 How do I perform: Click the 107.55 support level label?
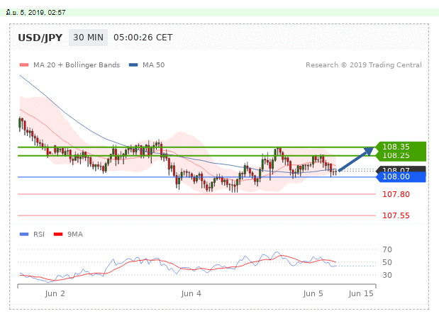(x=396, y=215)
